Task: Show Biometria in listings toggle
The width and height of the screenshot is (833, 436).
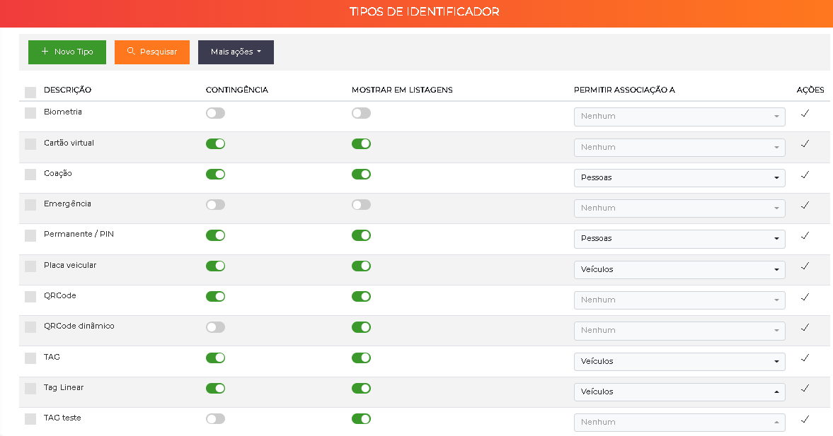Action: pyautogui.click(x=361, y=113)
